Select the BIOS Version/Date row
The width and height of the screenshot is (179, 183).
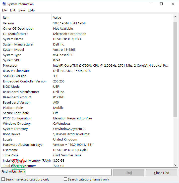tap(86, 71)
